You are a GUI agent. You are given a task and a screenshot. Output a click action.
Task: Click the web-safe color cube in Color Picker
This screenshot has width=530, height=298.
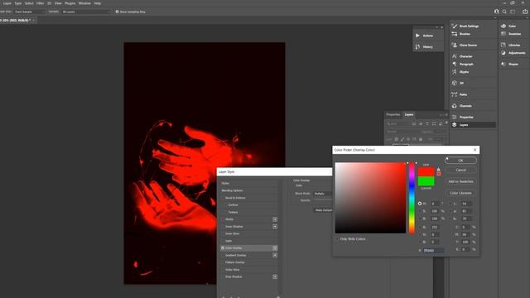point(438,174)
